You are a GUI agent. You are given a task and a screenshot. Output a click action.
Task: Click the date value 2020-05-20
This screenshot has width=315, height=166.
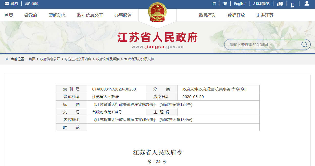point(193,97)
